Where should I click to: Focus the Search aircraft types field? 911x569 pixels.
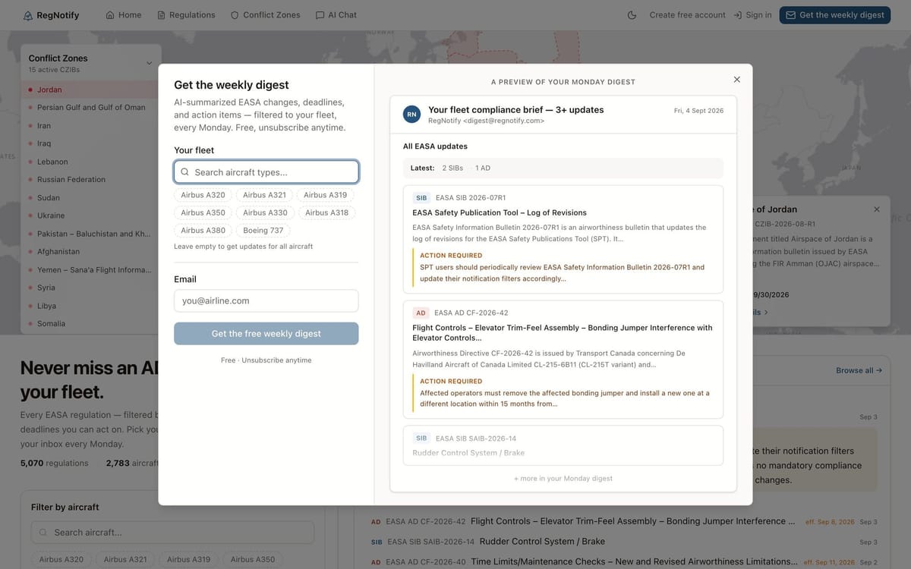pos(266,172)
